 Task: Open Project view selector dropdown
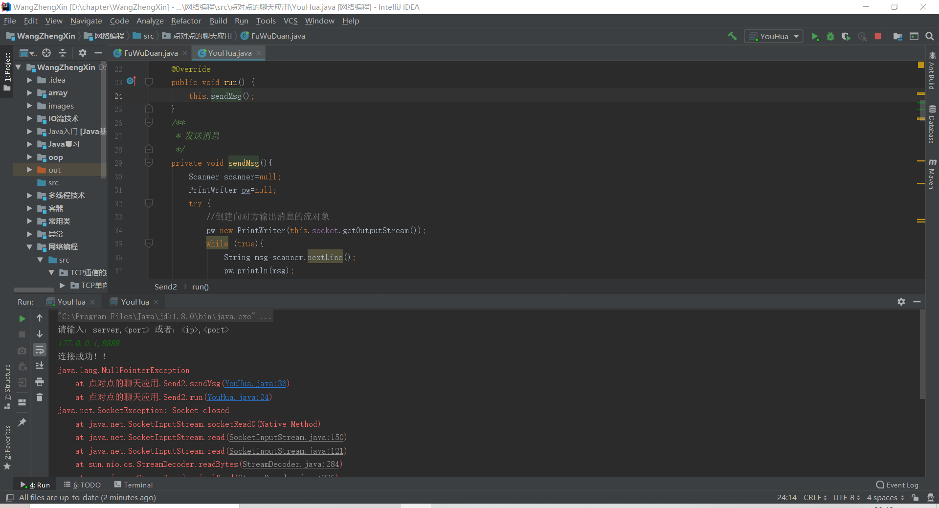click(27, 53)
